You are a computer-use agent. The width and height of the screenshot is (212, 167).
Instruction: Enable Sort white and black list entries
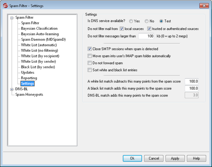coord(90,70)
